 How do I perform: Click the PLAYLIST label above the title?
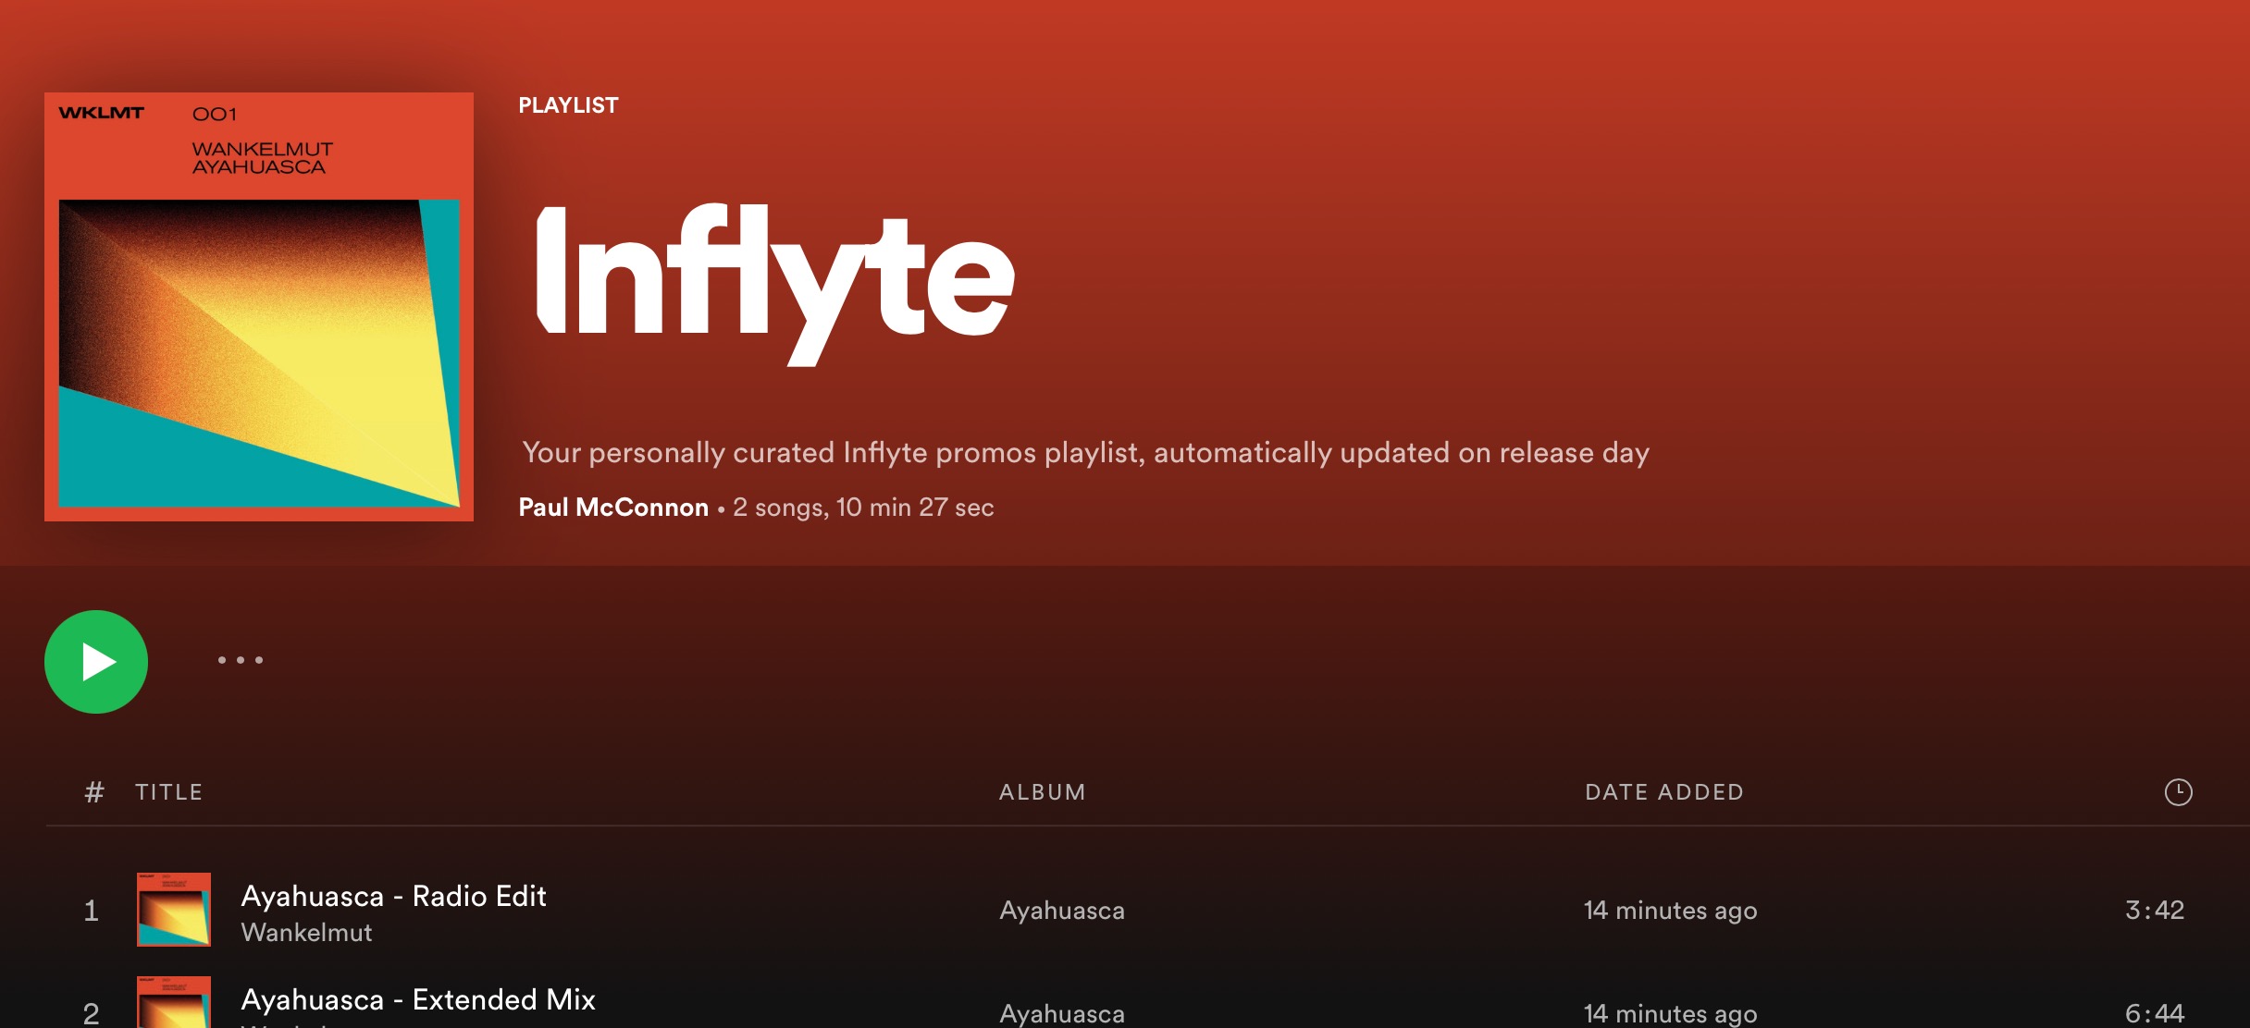[568, 105]
